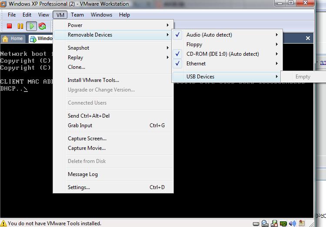Select Clone... from the VM menu
The image size is (326, 227).
(113, 67)
